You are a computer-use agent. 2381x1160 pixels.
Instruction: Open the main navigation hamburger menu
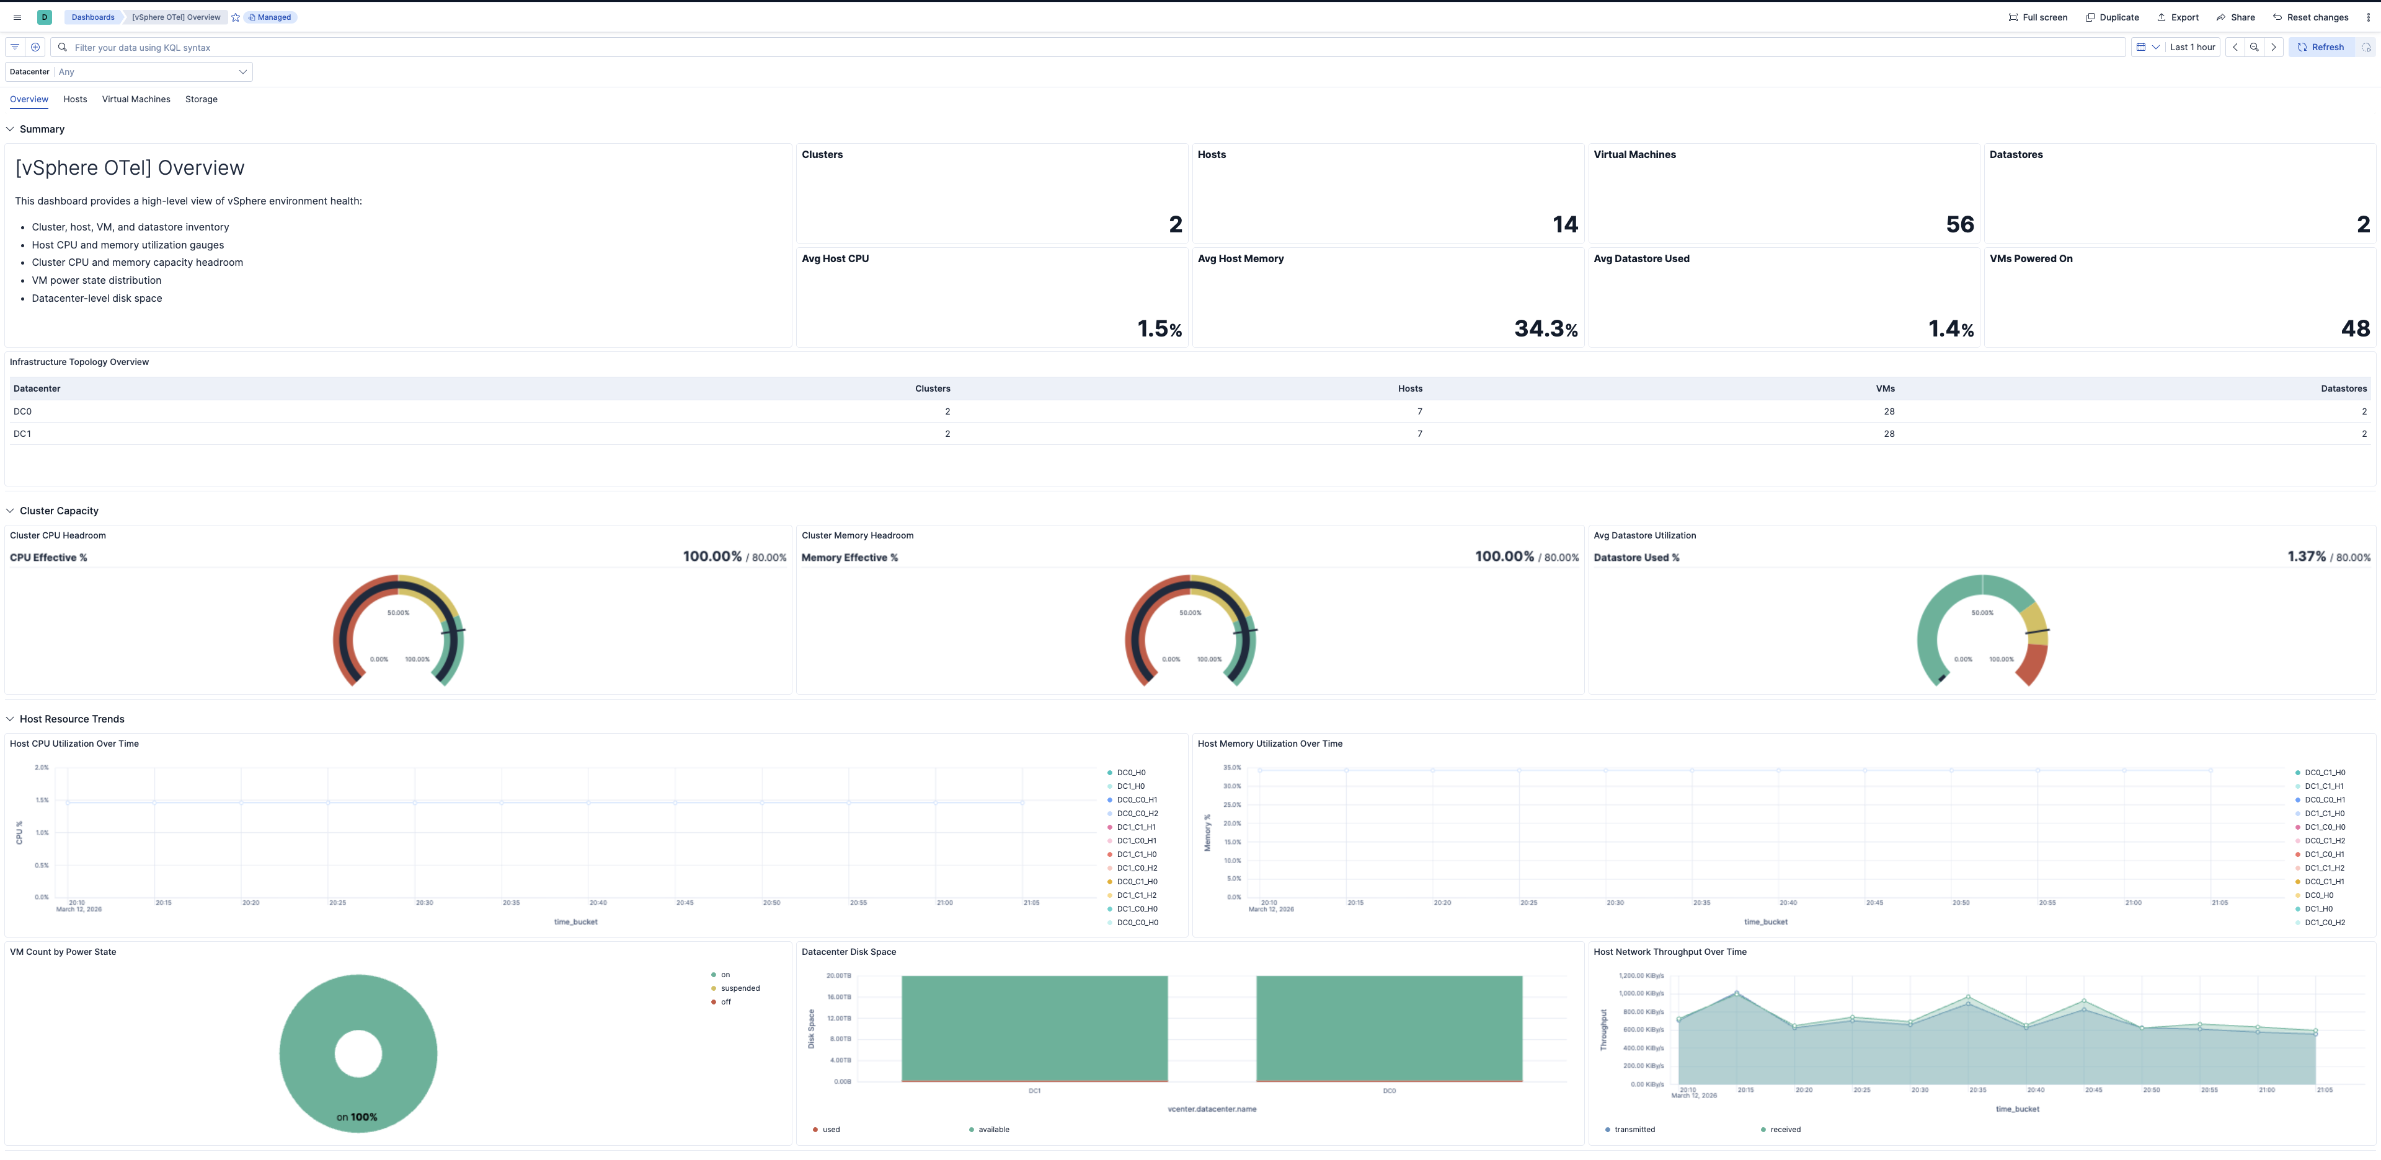click(17, 17)
